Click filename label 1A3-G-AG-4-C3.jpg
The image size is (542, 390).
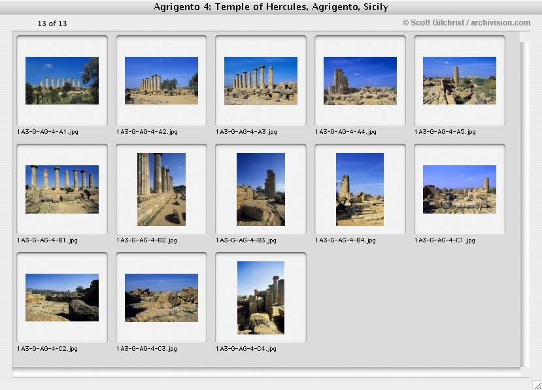(x=146, y=349)
